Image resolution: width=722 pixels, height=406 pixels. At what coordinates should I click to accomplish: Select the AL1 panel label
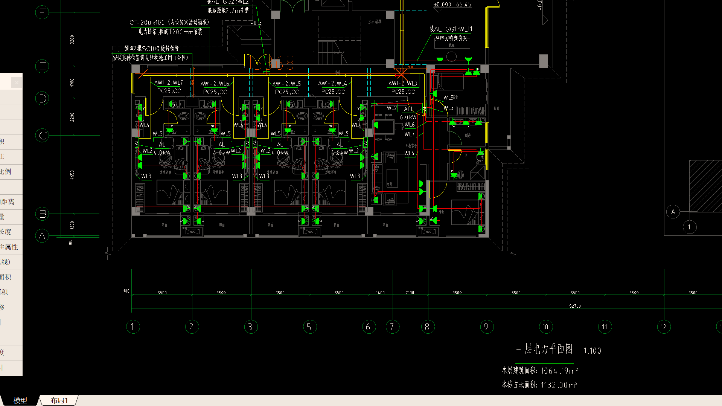click(x=408, y=109)
